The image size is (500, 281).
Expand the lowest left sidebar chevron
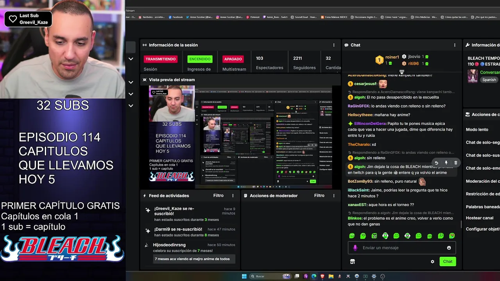click(x=131, y=106)
